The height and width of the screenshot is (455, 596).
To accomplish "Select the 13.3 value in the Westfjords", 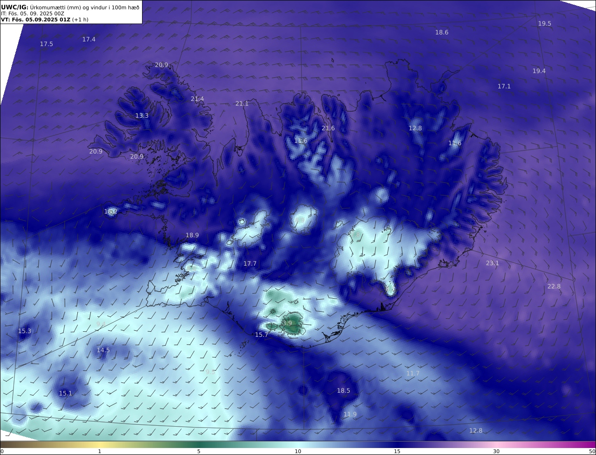I will (142, 116).
